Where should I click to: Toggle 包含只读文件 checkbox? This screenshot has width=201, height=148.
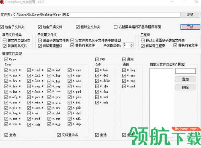(40, 27)
